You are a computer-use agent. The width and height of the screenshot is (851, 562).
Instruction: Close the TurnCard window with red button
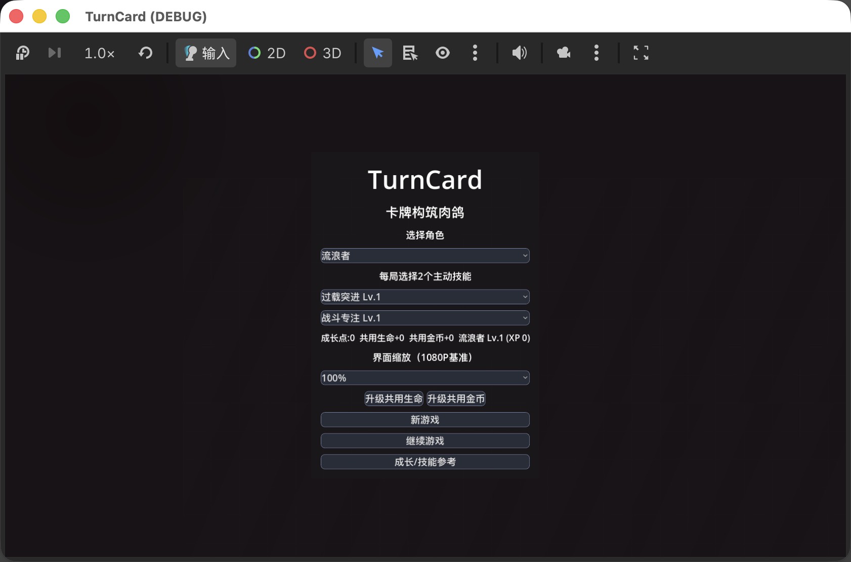pos(16,16)
